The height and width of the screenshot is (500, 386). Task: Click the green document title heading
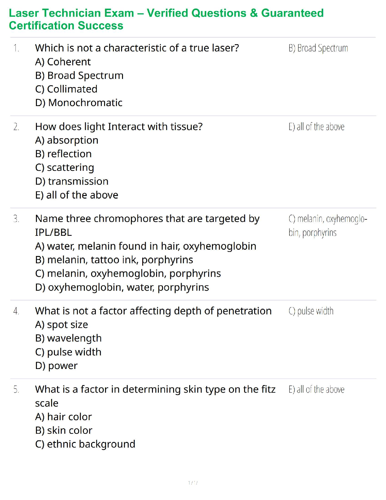pos(166,19)
